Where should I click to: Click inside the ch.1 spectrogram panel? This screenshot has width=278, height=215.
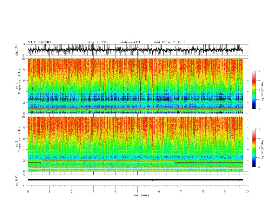135,86
